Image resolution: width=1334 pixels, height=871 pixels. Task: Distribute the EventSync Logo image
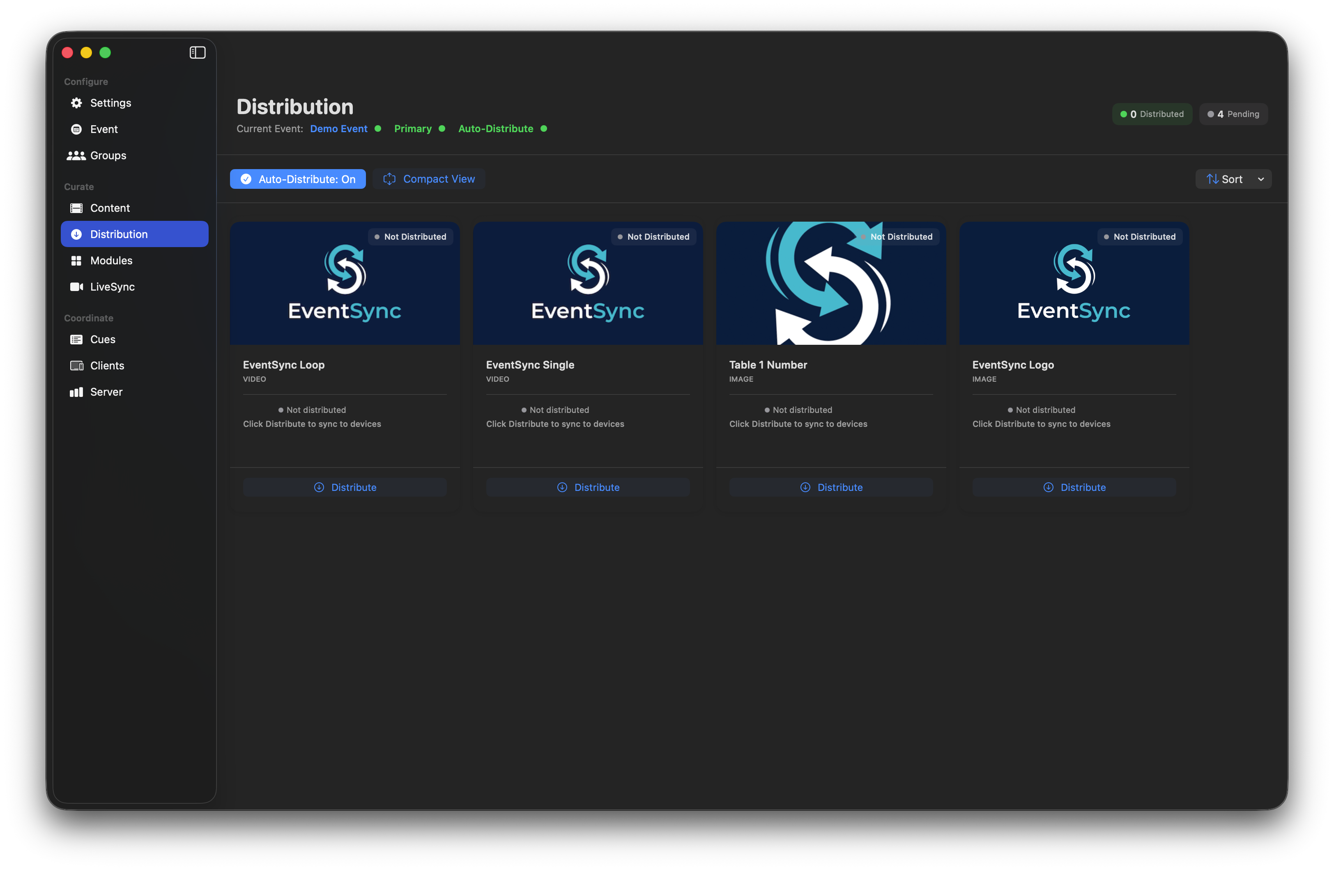point(1074,488)
